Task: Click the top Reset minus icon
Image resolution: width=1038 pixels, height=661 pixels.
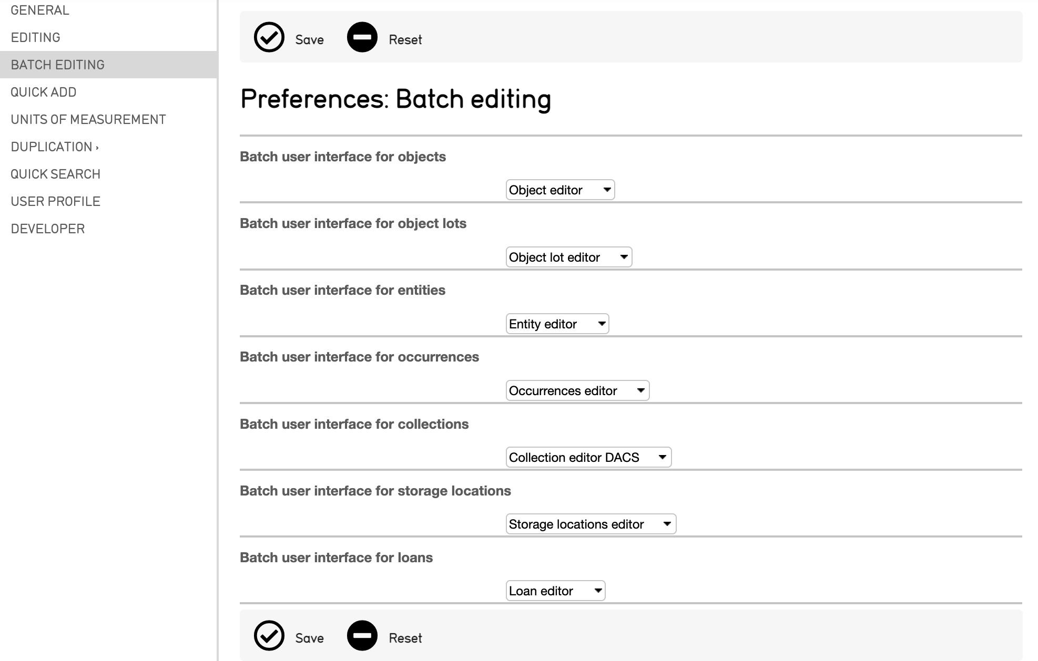Action: (362, 37)
